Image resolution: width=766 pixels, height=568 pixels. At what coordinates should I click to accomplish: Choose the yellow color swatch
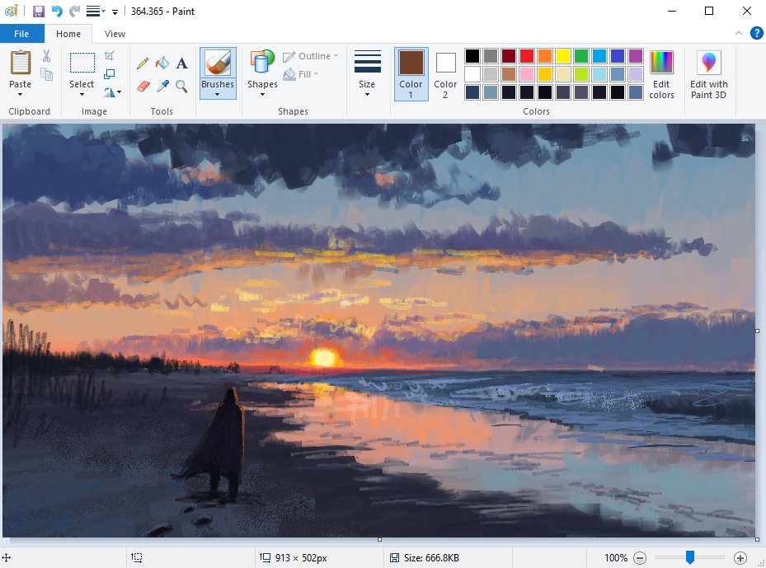pos(563,56)
